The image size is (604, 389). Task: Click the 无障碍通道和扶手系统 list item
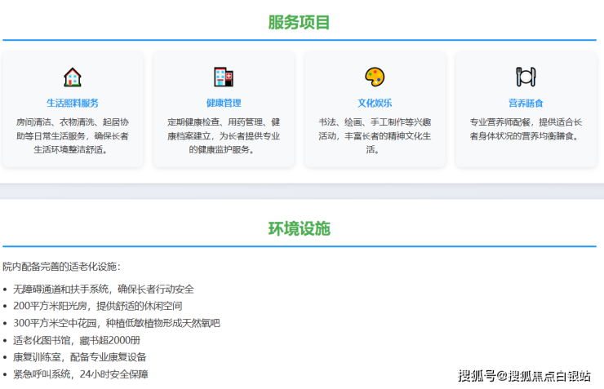[104, 289]
